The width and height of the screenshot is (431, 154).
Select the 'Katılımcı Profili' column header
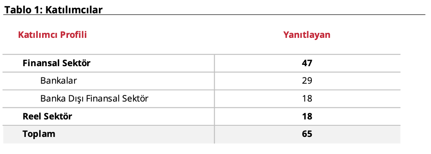point(53,35)
